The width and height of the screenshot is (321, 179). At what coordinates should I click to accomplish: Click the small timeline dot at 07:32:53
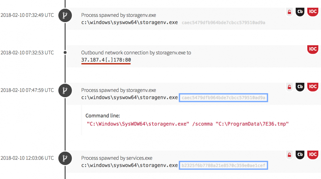[x=65, y=53]
